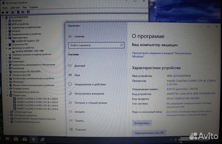Open the Вид menu in Device Manager
Viewport: 222px width, 144px height.
pos(24,7)
